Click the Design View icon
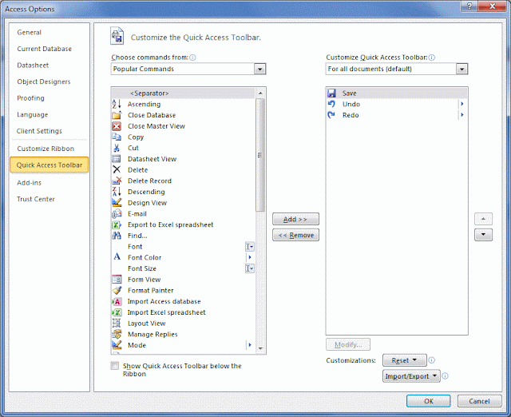The width and height of the screenshot is (511, 417). click(x=117, y=203)
